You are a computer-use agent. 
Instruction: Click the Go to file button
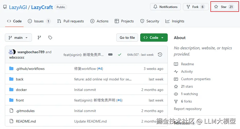tap(127, 38)
